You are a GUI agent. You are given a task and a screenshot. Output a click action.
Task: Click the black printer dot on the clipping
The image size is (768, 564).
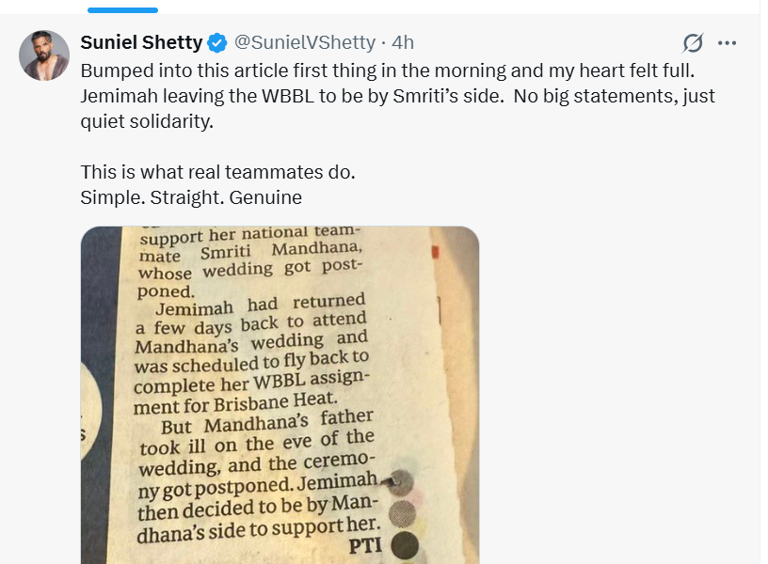click(x=403, y=543)
